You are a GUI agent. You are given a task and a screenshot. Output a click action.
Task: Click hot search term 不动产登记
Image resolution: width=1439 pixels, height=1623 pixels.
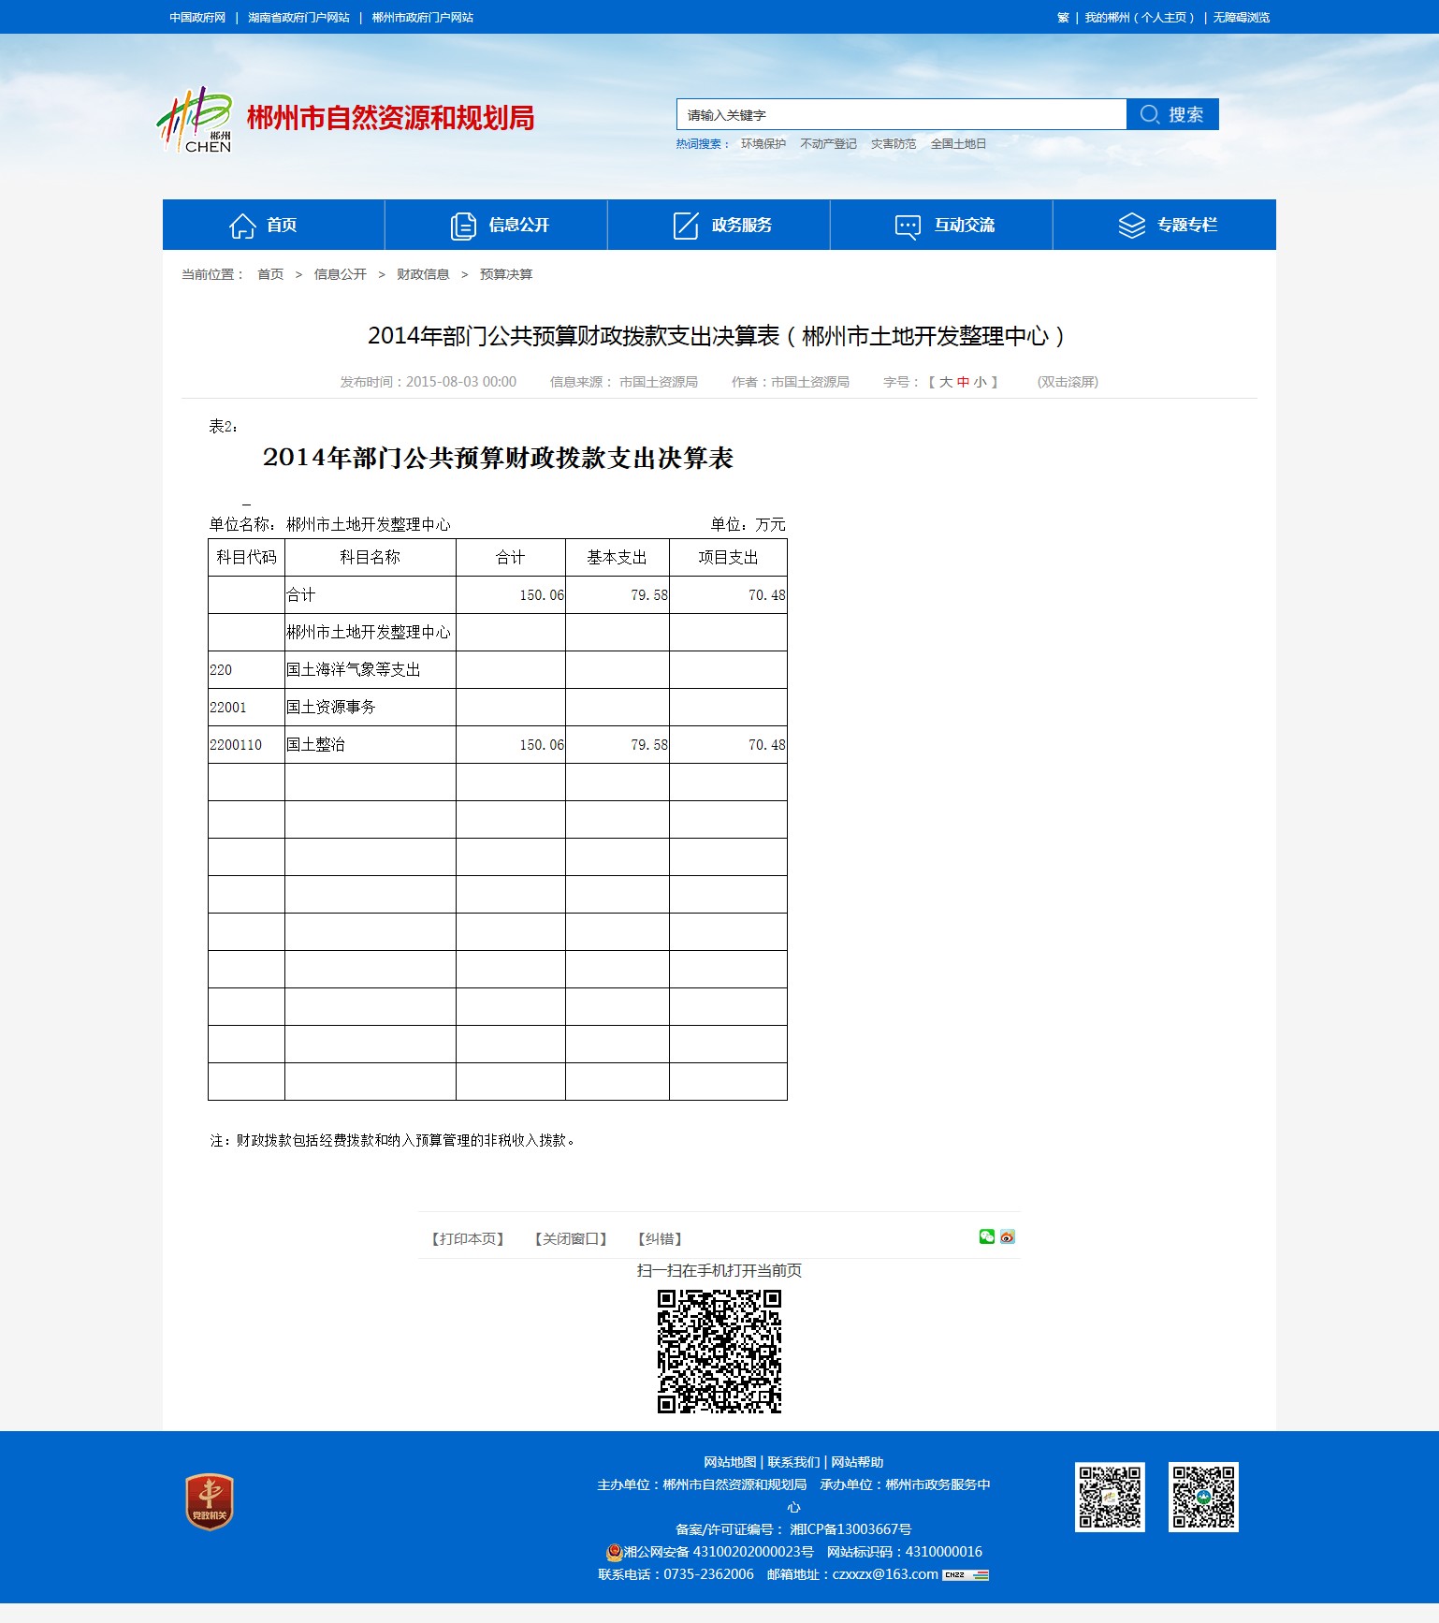click(x=829, y=144)
